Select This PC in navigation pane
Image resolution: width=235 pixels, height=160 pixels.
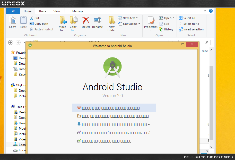(18, 107)
